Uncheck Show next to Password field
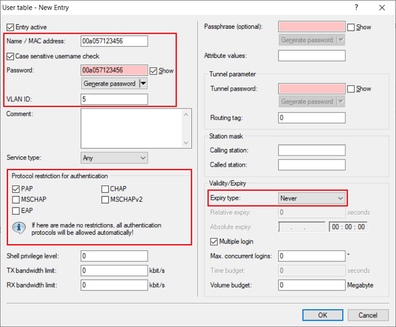 click(x=154, y=71)
